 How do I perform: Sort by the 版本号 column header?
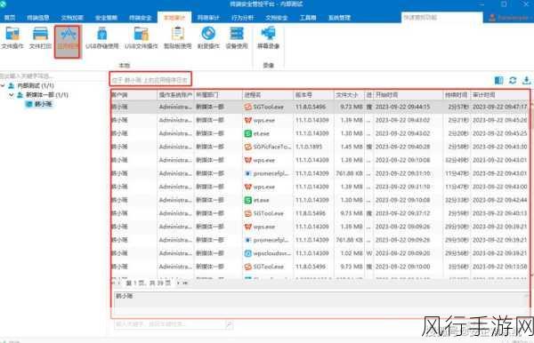coord(313,95)
